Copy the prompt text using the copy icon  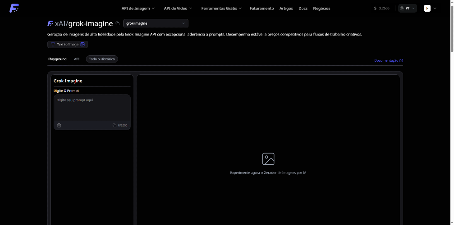click(x=115, y=125)
